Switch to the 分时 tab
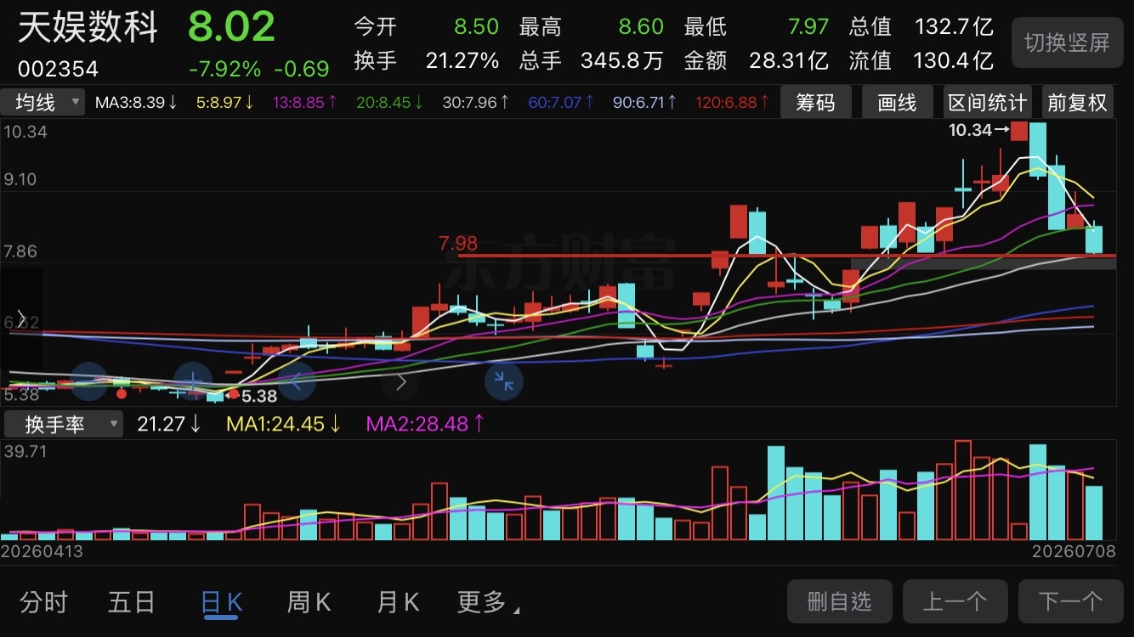The image size is (1134, 637). click(44, 602)
